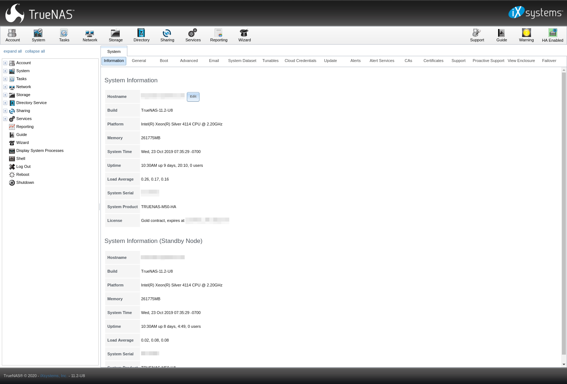Image resolution: width=567 pixels, height=384 pixels.
Task: Expand the Directory Service tree node
Action: pos(5,103)
